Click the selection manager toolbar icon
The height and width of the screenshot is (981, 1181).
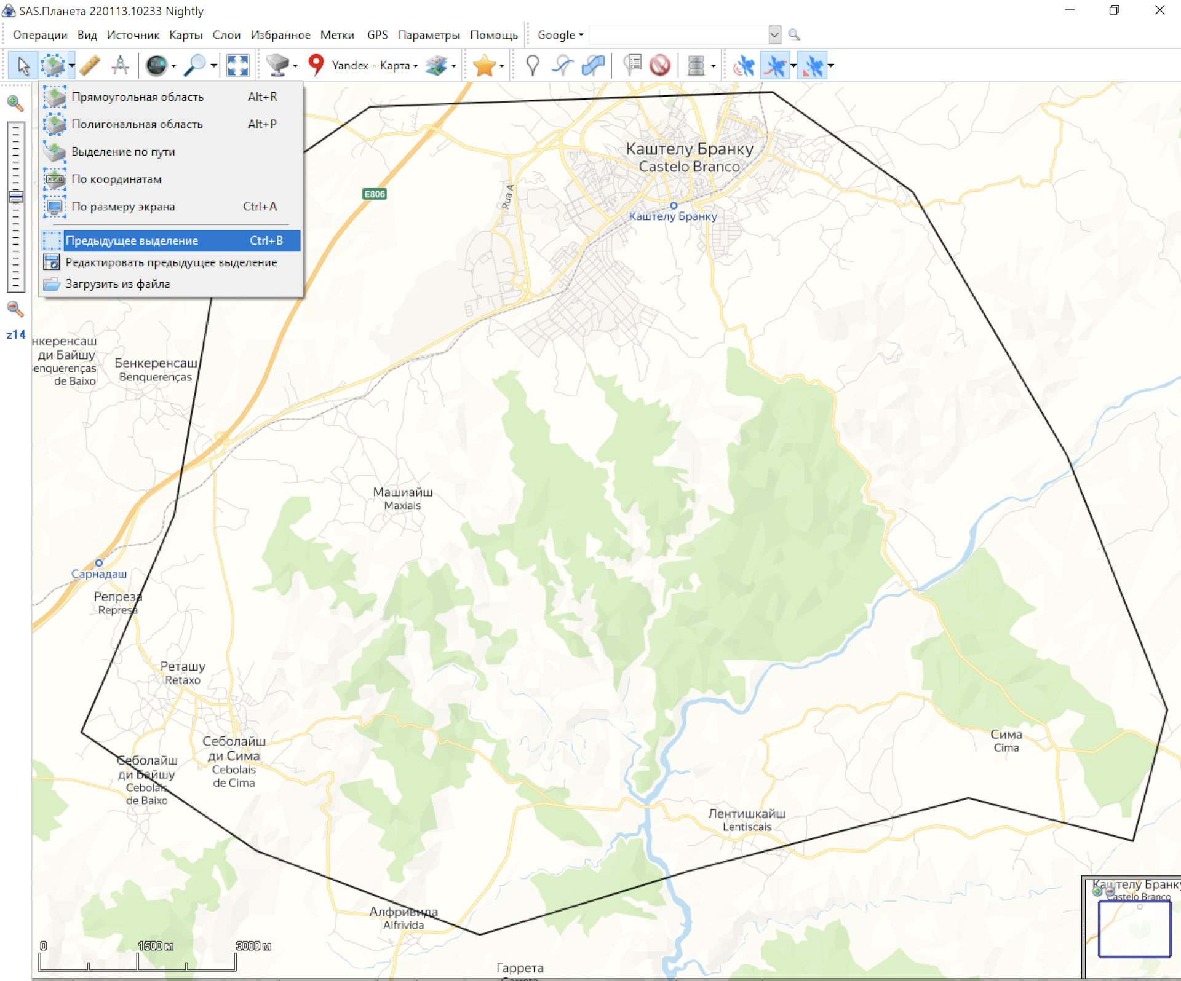[53, 65]
